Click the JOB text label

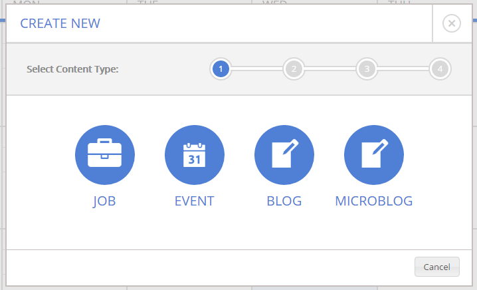[x=105, y=201]
